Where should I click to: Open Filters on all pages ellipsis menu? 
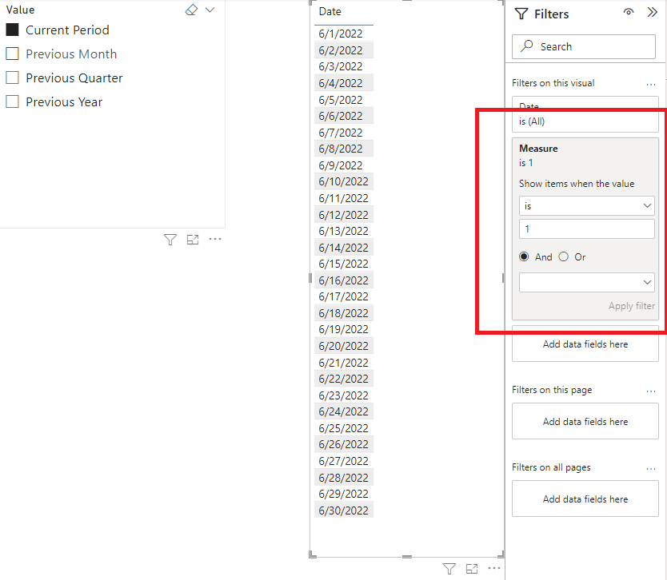[x=651, y=469]
